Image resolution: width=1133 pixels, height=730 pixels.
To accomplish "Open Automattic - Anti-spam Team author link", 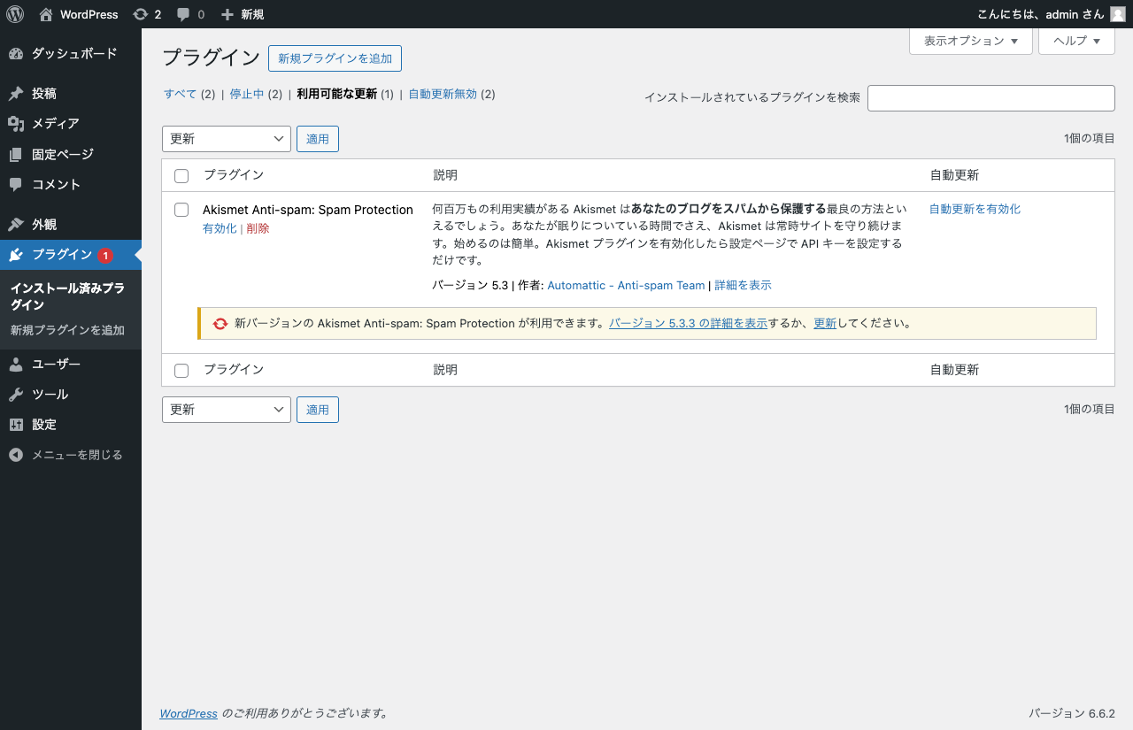I will (x=626, y=285).
